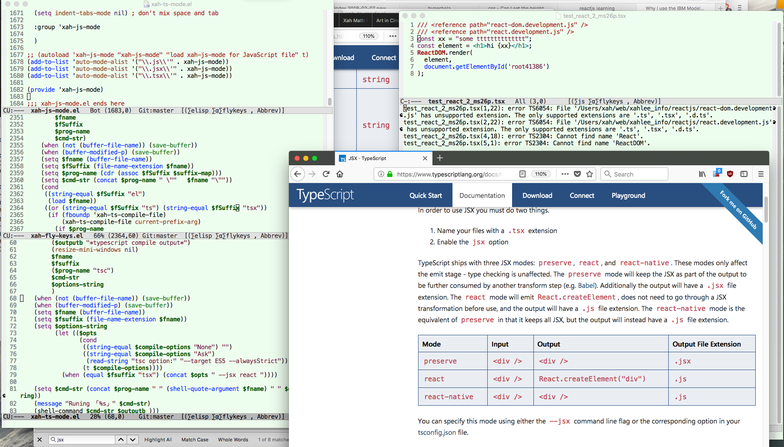Click Connect in the back browser page
Viewport: 784px width, 447px height.
[384, 58]
